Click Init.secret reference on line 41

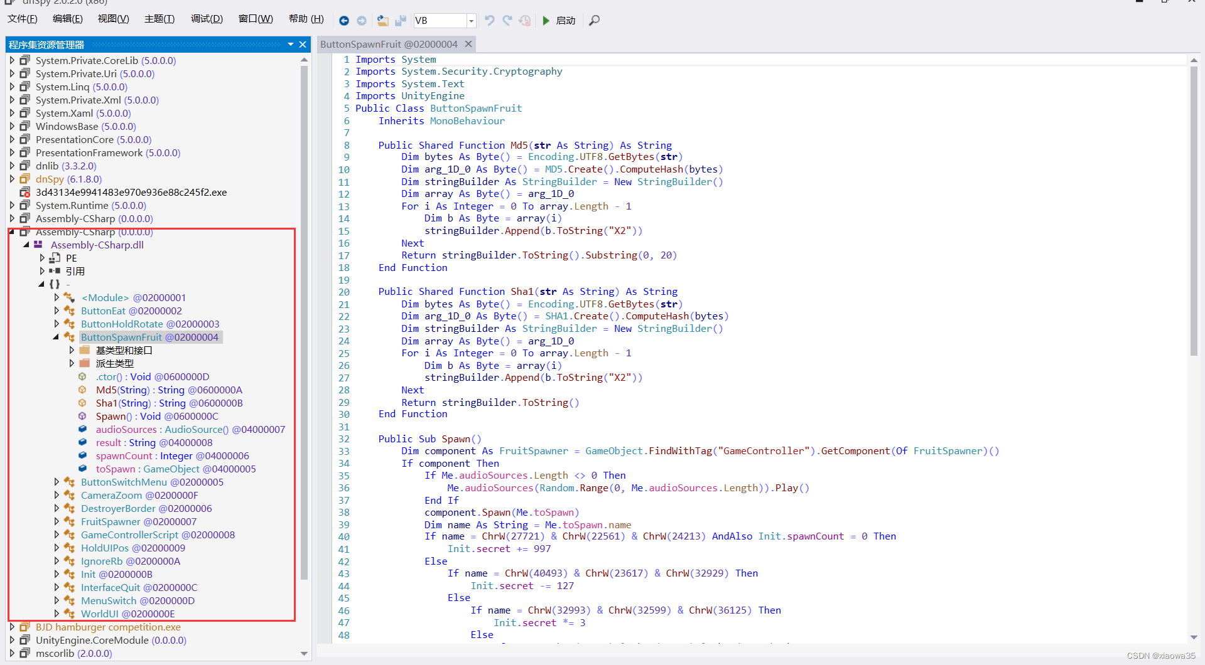478,548
